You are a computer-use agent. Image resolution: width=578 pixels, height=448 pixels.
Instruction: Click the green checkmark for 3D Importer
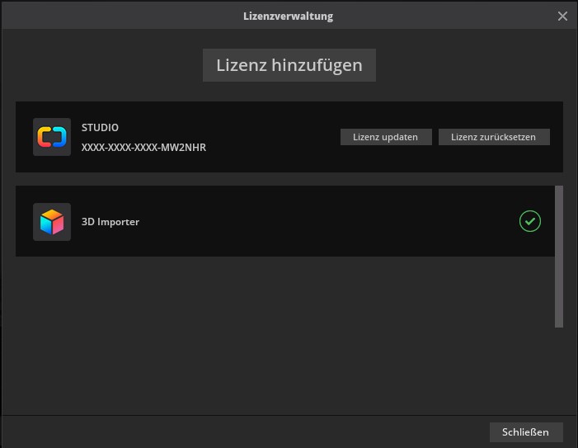tap(530, 221)
